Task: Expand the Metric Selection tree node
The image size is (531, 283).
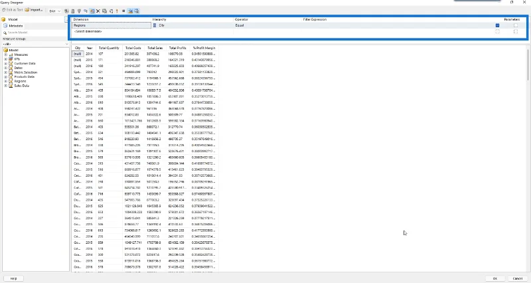Action: (5, 72)
